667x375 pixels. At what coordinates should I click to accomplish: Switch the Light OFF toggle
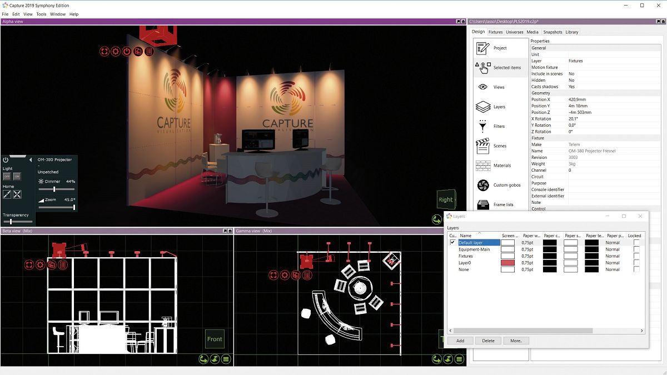coord(7,176)
